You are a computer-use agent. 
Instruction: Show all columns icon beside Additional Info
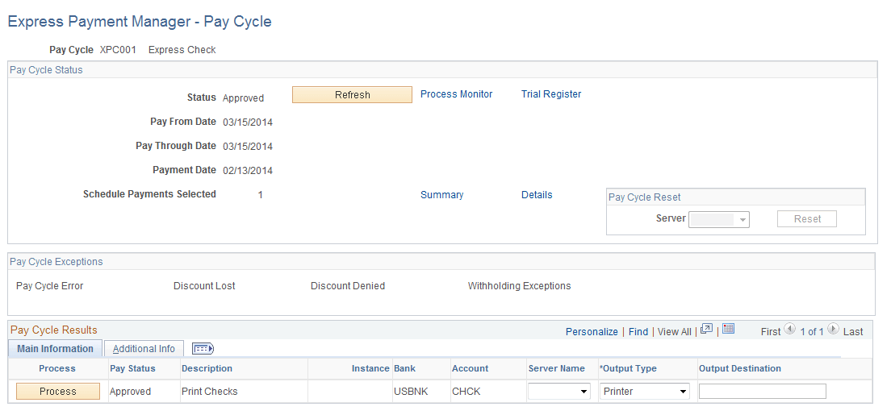[x=203, y=349]
